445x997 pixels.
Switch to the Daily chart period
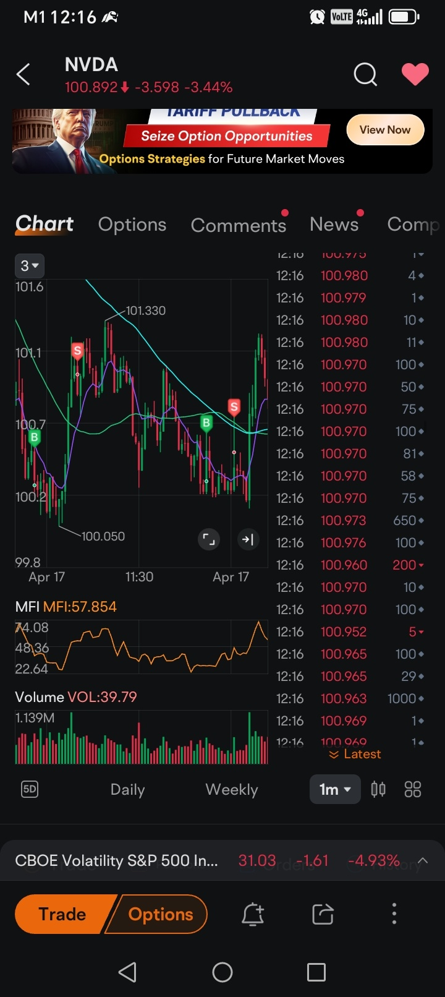click(127, 790)
